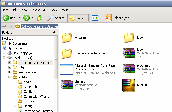Click the green Back arrow button
The height and width of the screenshot is (112, 172).
coord(6,18)
